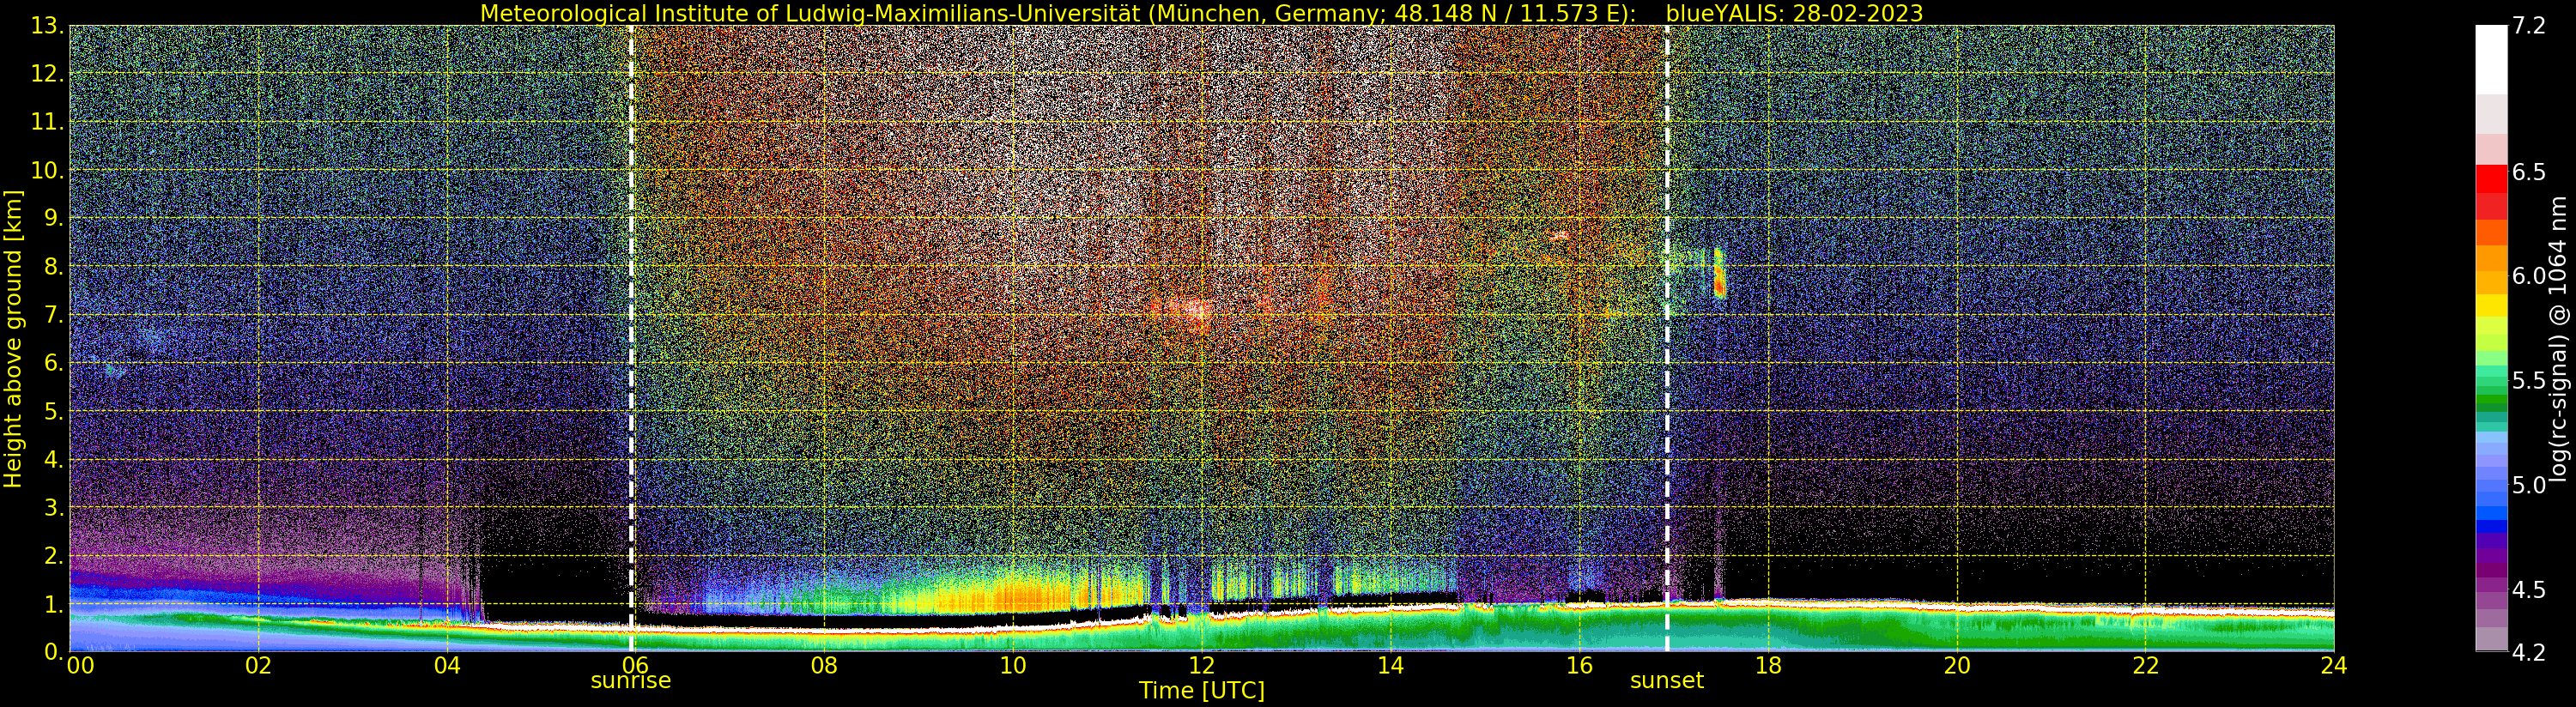Select the white dashed sunset marker line
This screenshot has height=707, width=2576.
1667,338
